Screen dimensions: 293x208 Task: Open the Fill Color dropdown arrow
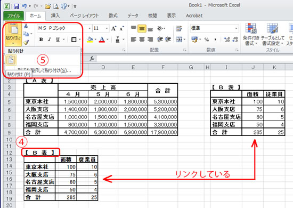[95, 39]
